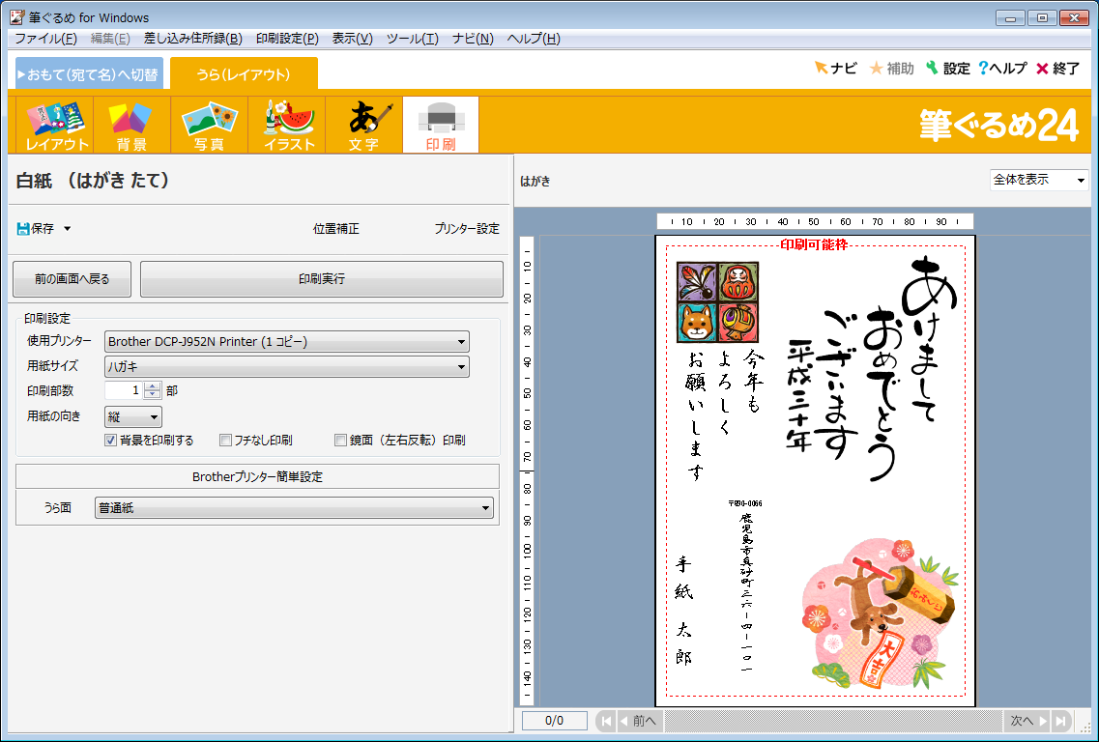Image resolution: width=1099 pixels, height=742 pixels.
Task: Click the horizontal ruler above postcard
Action: pos(815,221)
